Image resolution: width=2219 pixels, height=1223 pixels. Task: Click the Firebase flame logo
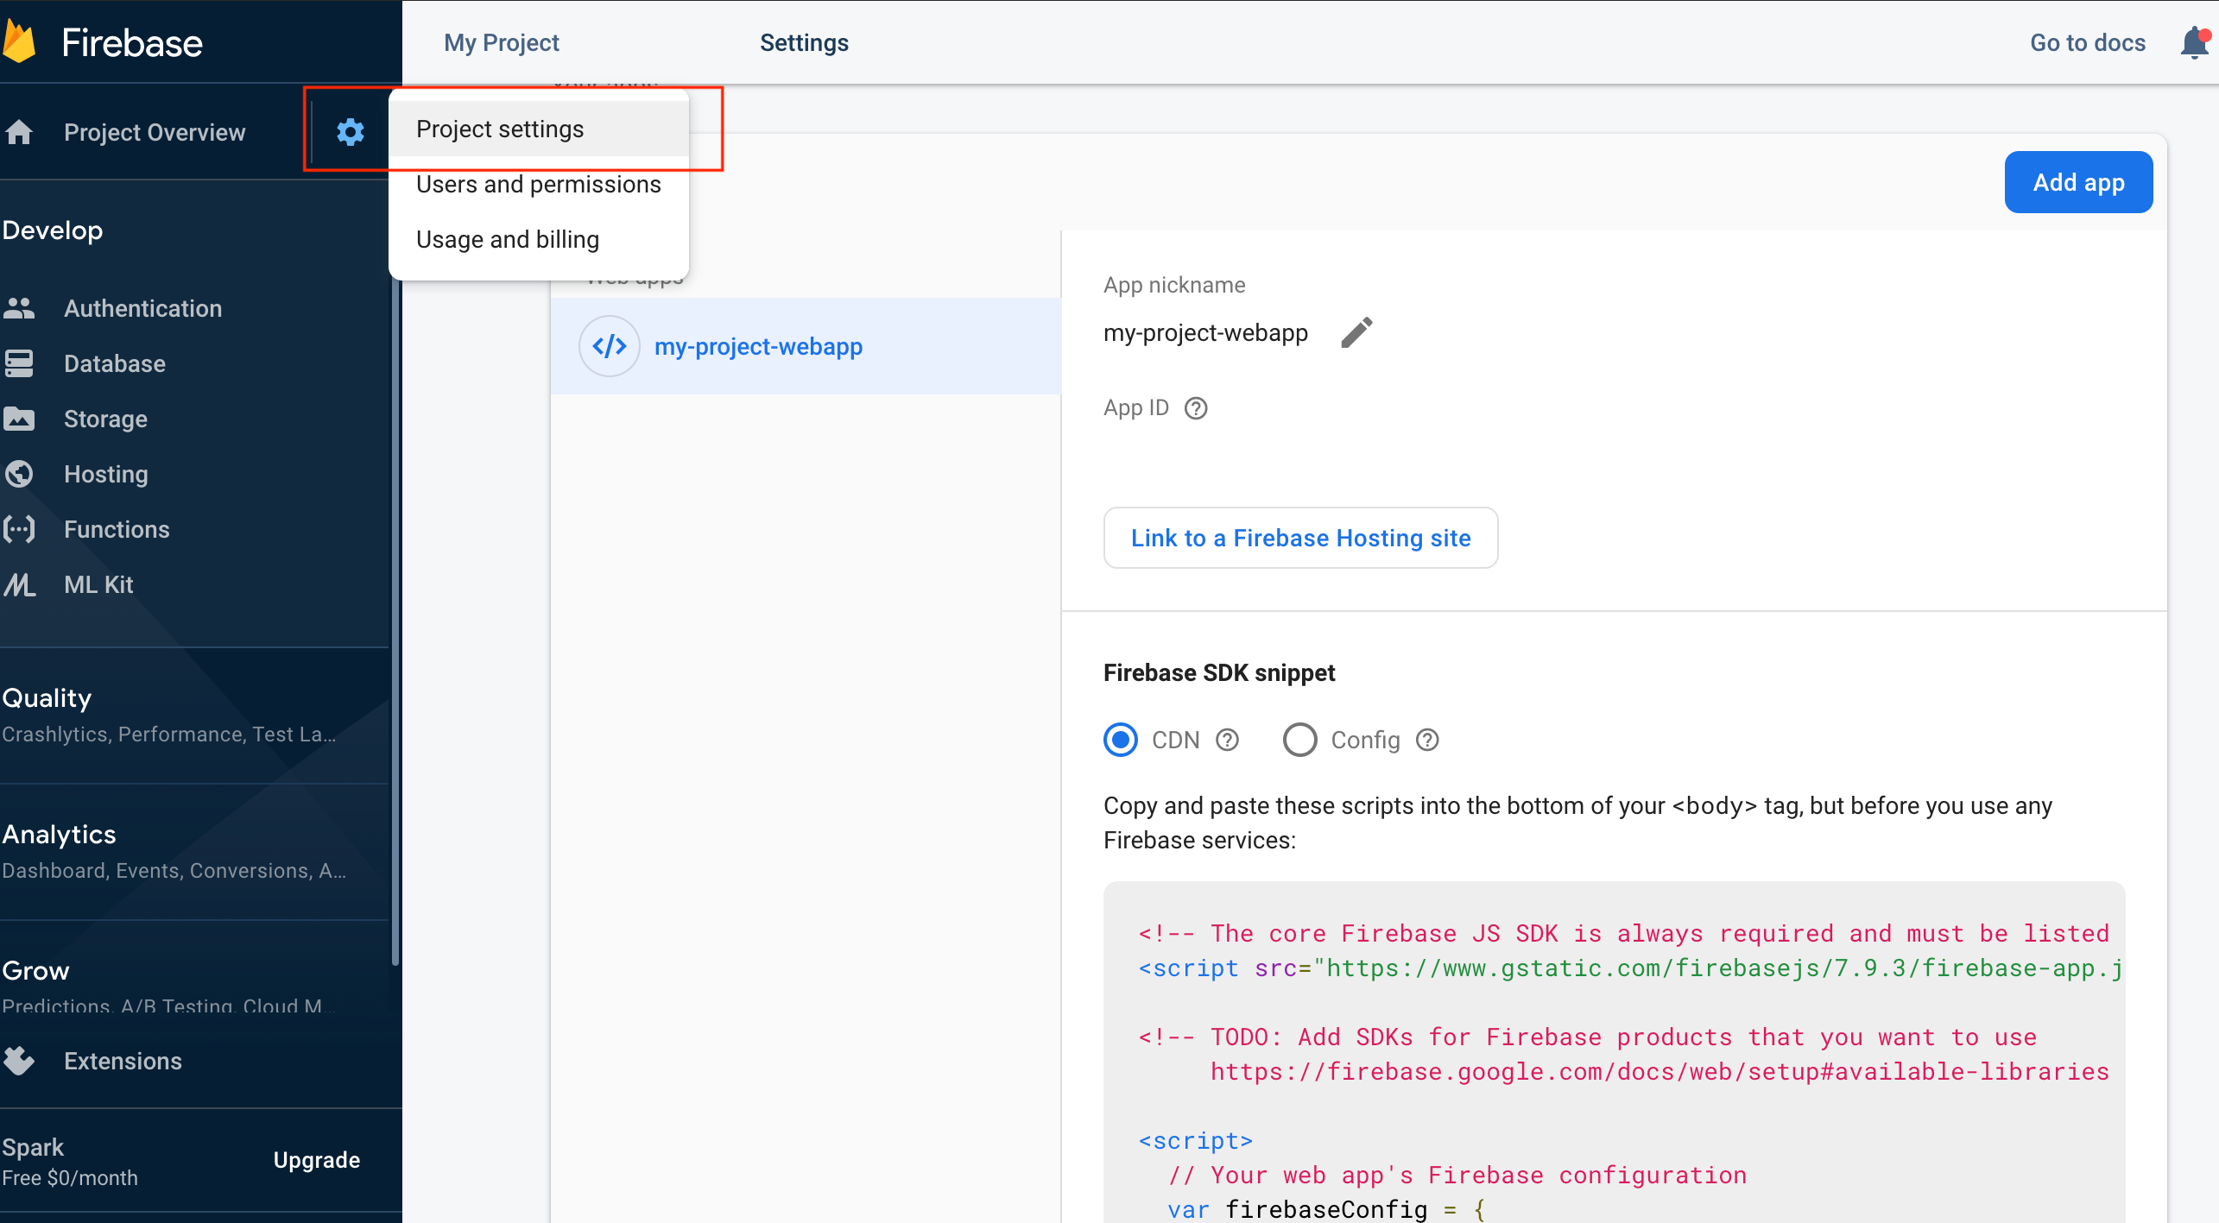(19, 42)
